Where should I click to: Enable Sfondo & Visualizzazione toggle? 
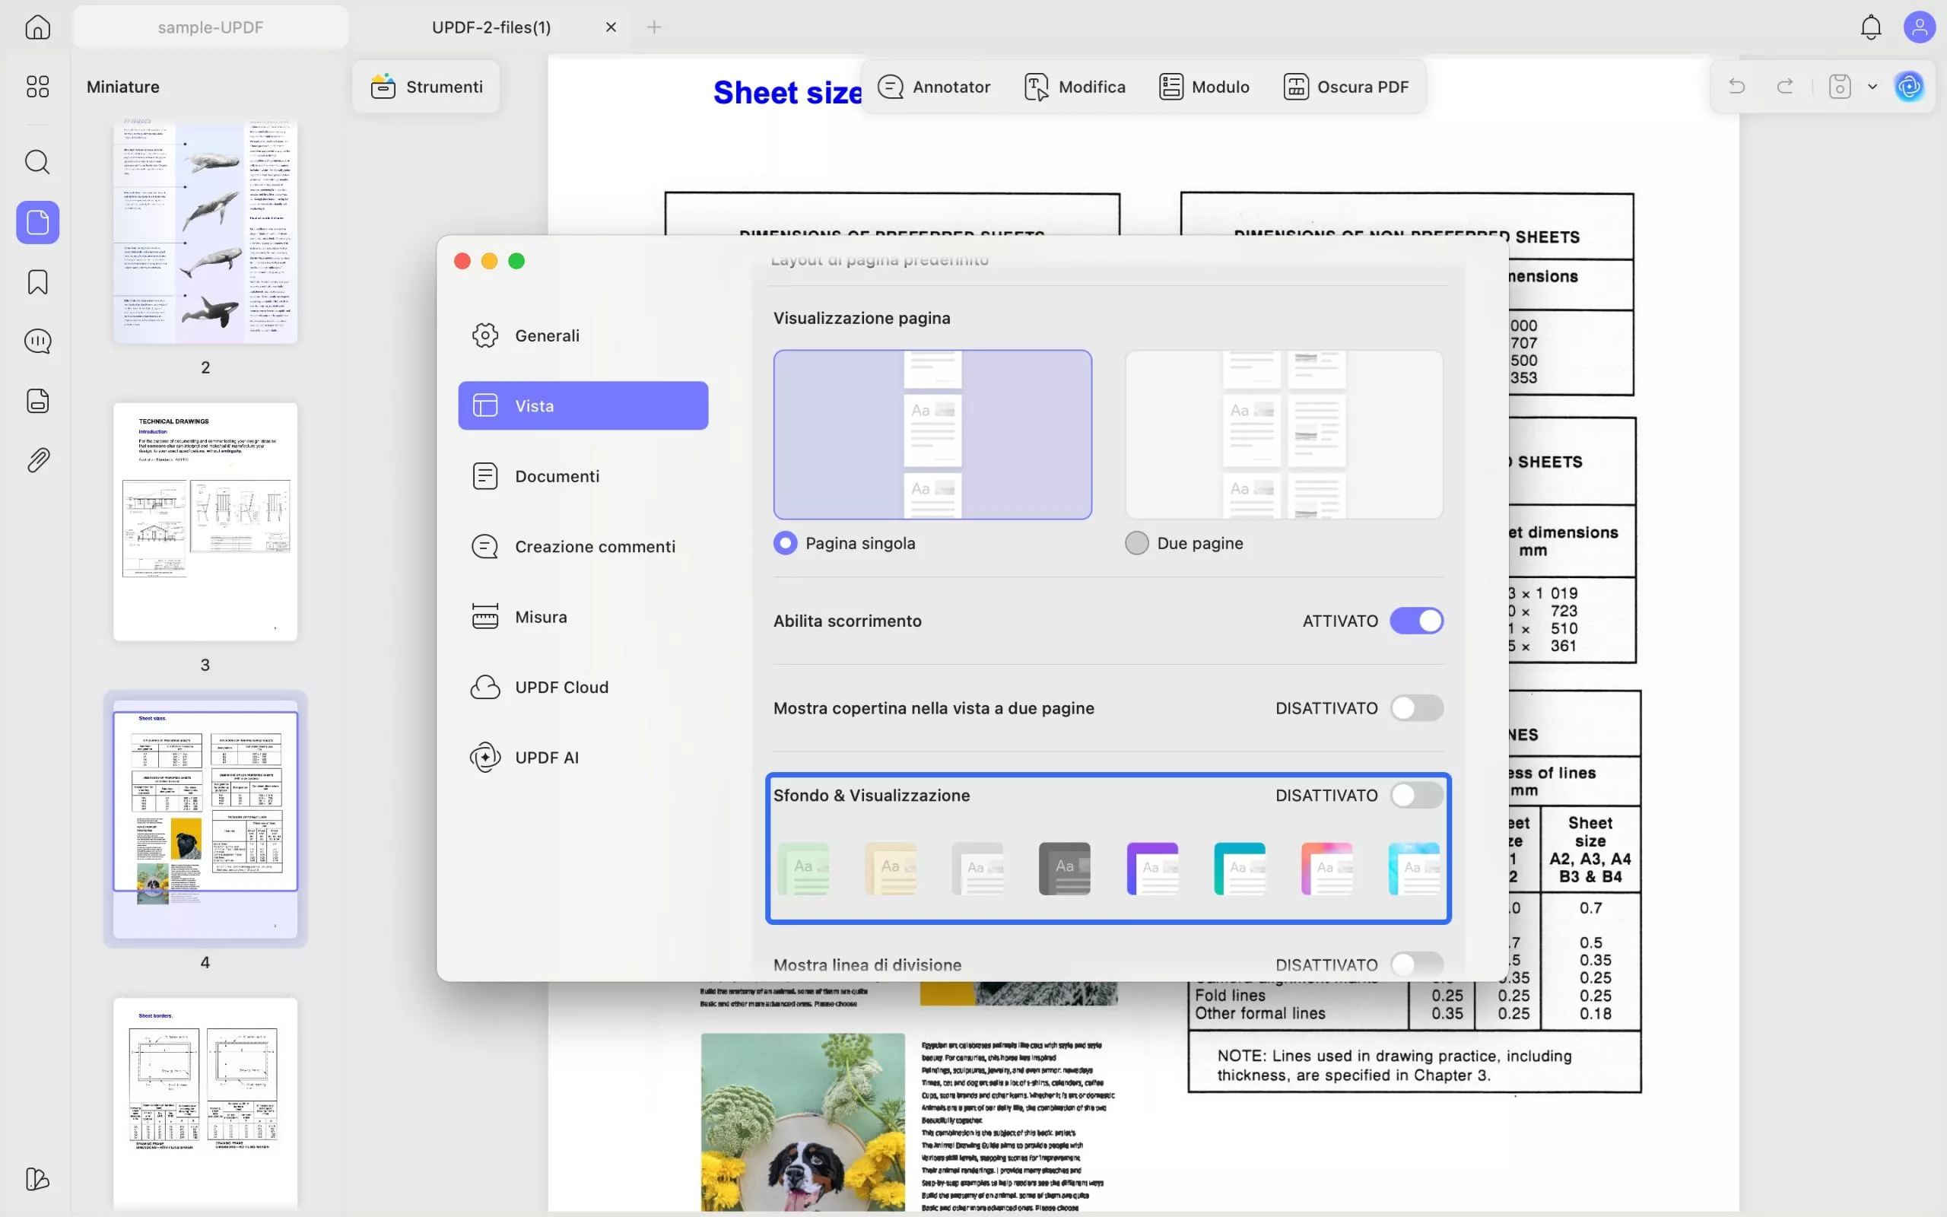point(1416,796)
